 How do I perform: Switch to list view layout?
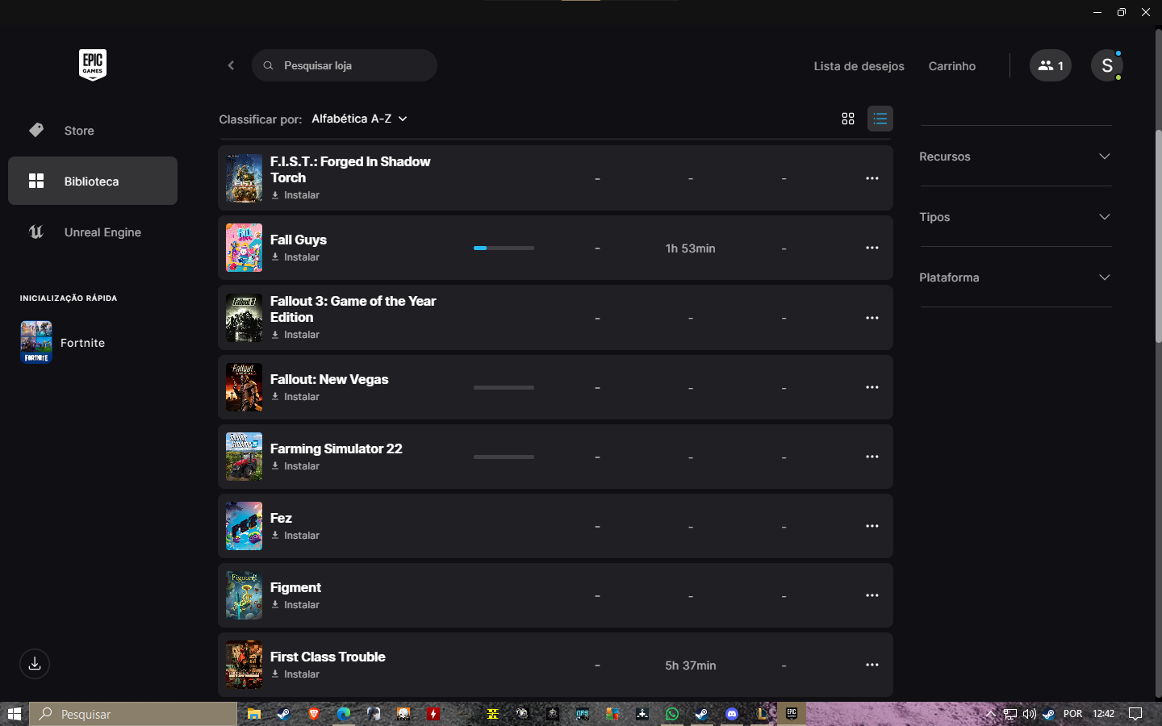(x=880, y=119)
